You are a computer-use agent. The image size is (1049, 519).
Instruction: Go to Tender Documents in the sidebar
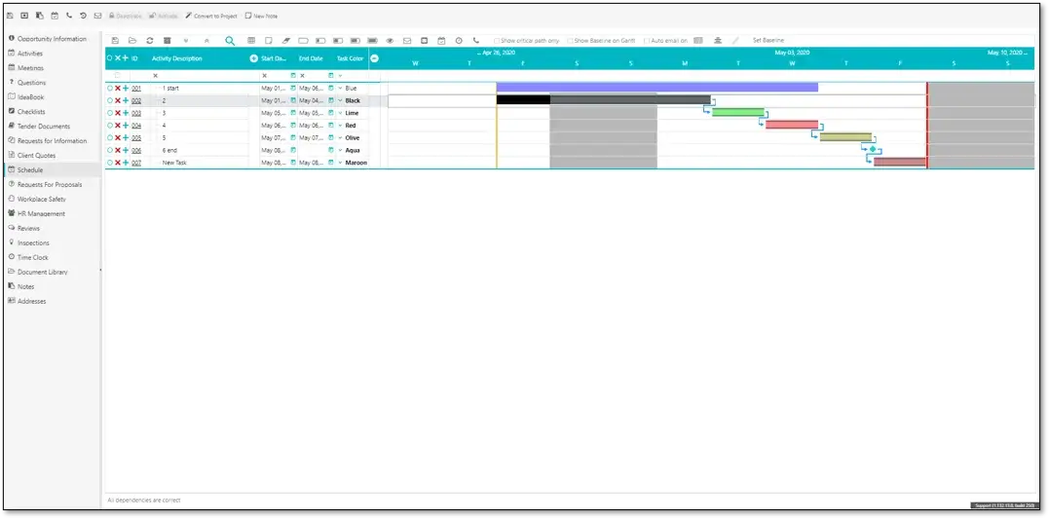click(44, 127)
